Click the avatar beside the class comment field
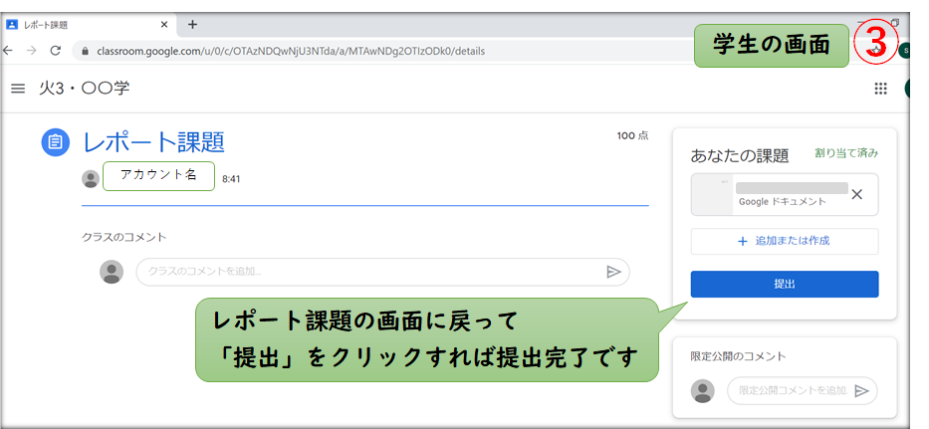Viewport: 929px width, 429px height. tap(112, 272)
